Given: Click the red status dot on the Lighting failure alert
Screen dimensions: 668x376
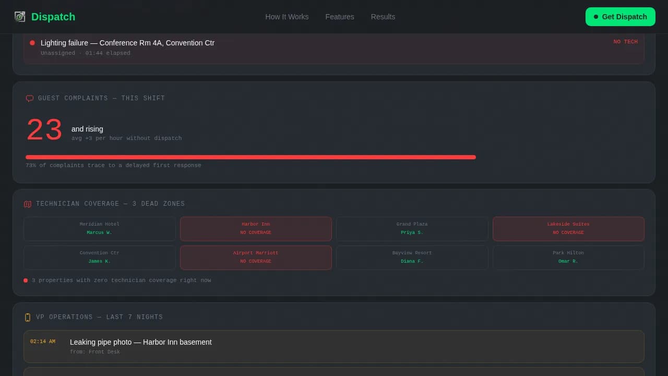Looking at the screenshot, I should [x=32, y=43].
